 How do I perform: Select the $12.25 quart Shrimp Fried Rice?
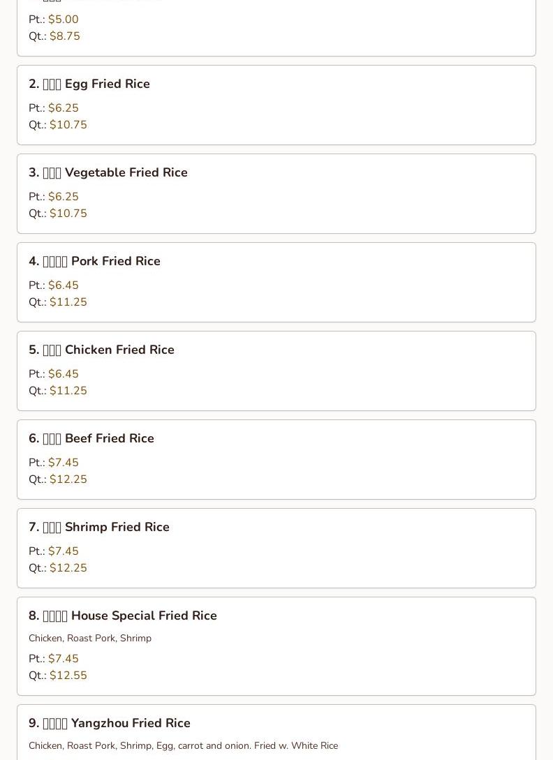tap(68, 568)
